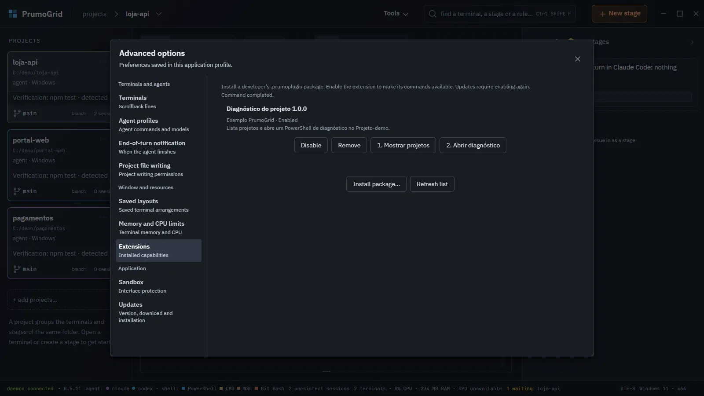Close the Advanced options dialog
704x396 pixels.
click(x=578, y=59)
